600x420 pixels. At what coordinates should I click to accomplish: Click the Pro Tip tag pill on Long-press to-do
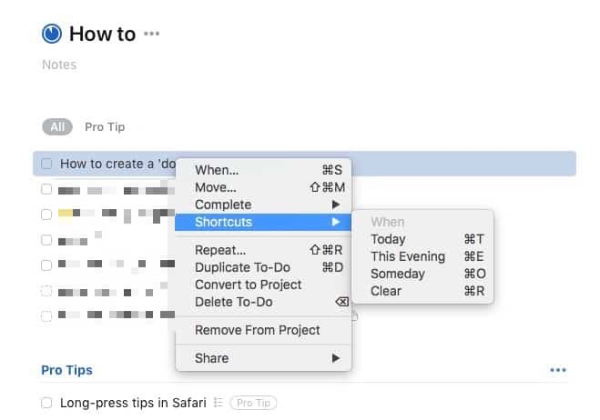click(253, 402)
